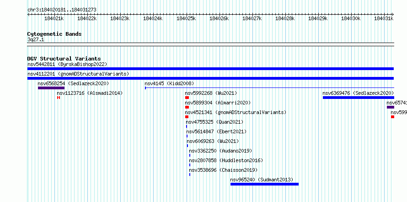The width and height of the screenshot is (407, 202).
Task: Select the small red marker under nsv1123716
Action: pos(59,98)
